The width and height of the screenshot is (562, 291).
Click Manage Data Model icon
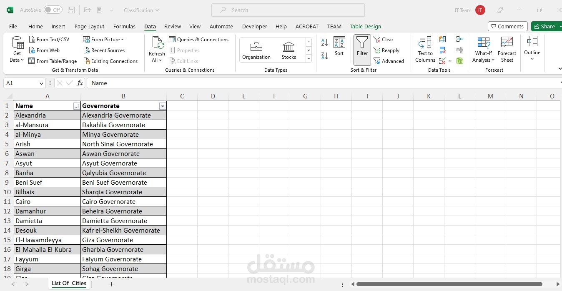pos(460,61)
